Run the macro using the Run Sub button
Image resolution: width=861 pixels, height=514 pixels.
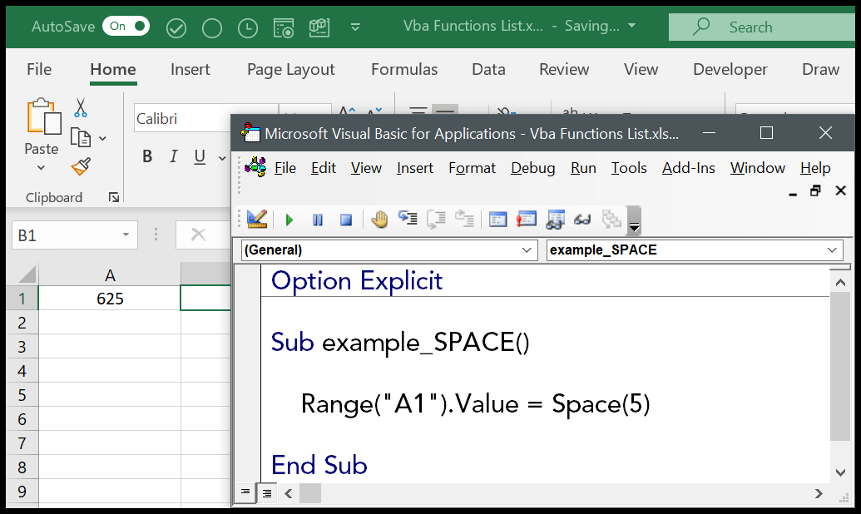coord(289,219)
